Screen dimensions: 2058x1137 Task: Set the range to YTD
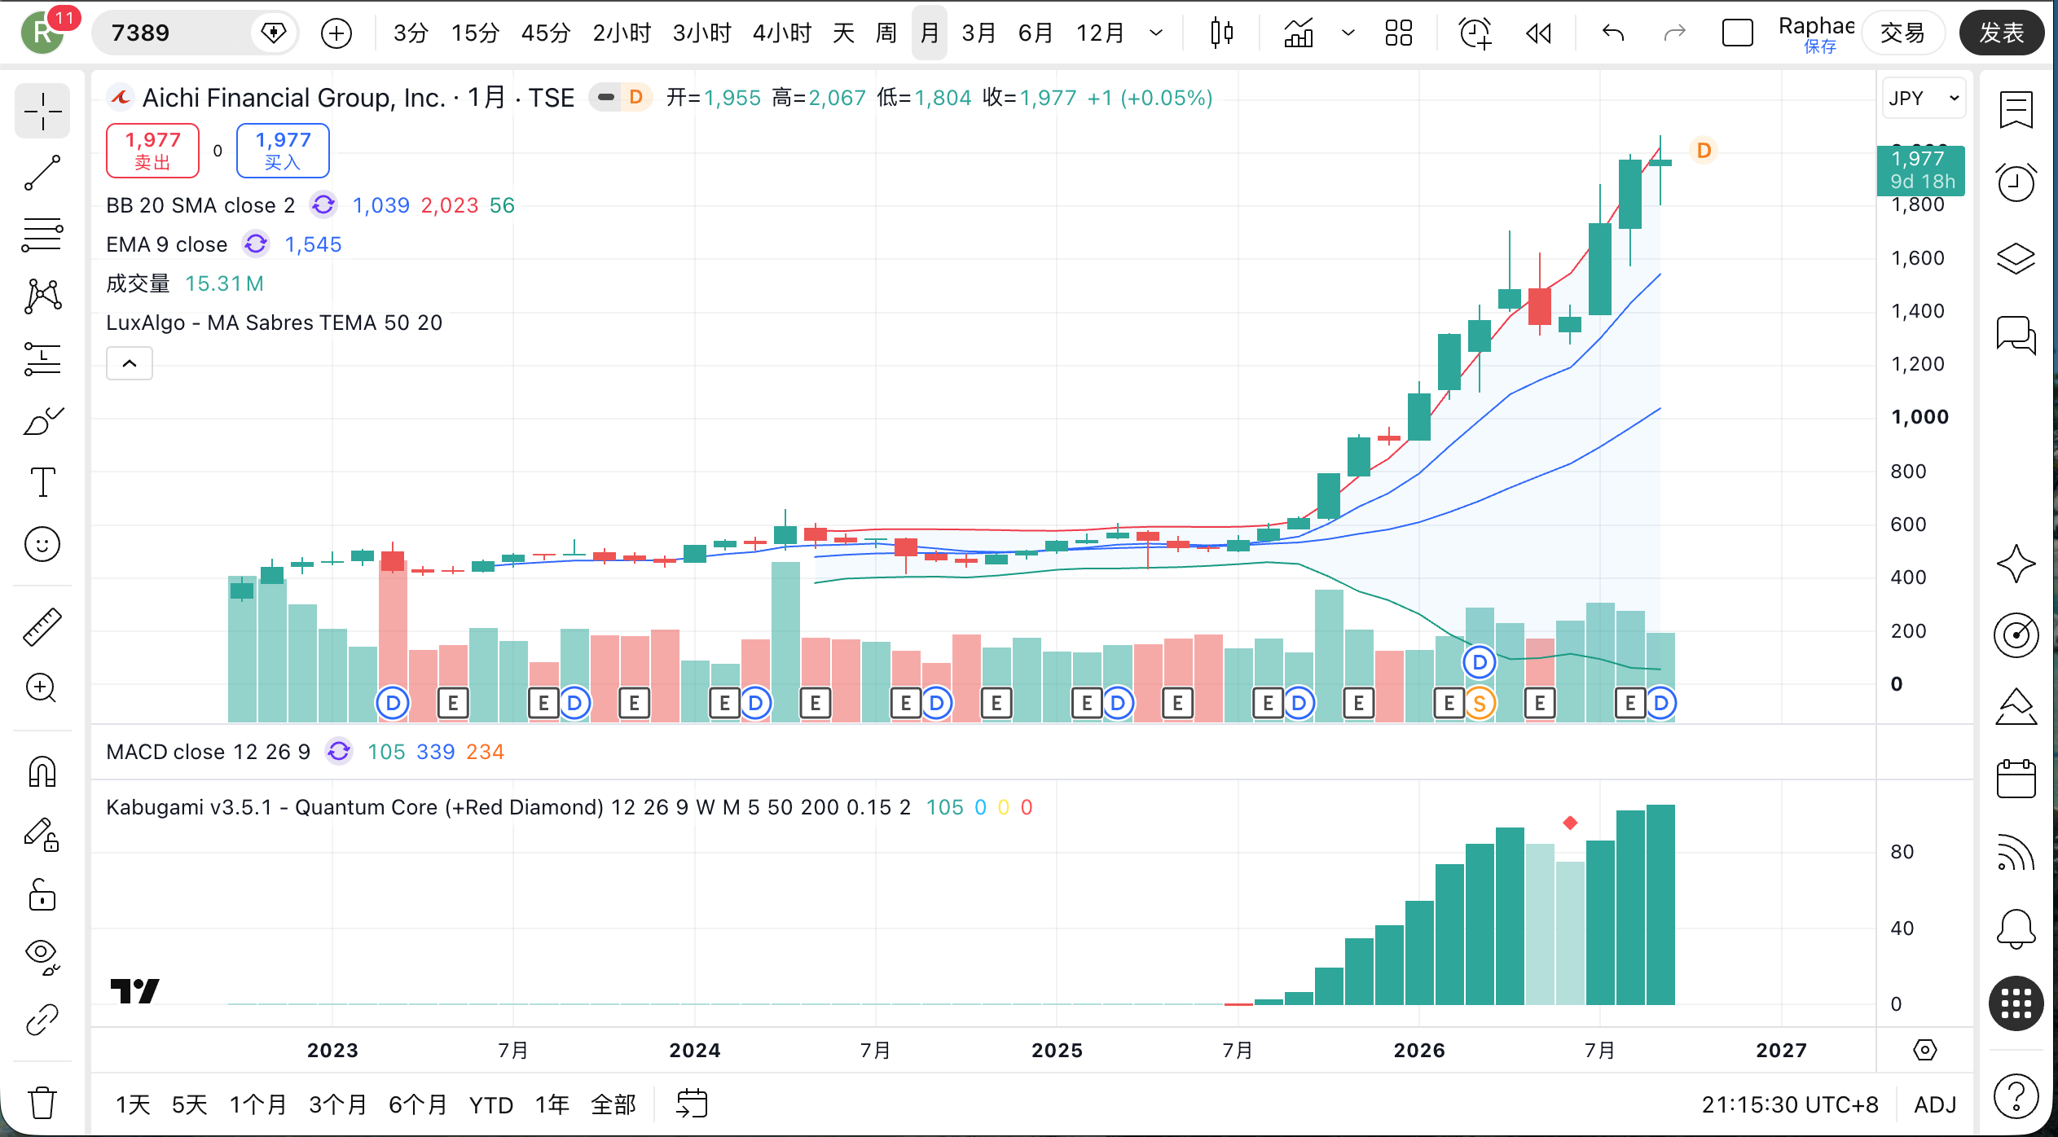point(491,1104)
